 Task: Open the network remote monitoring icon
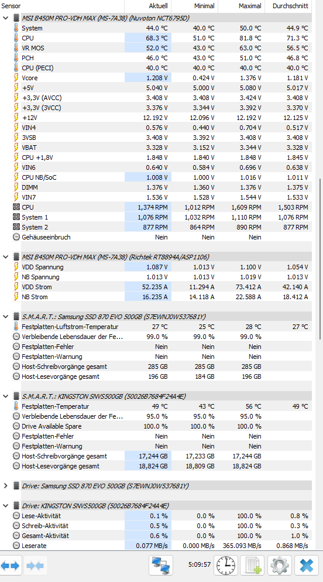click(161, 566)
